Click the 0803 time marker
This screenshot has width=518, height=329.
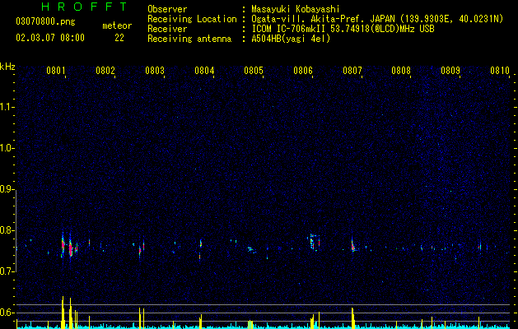click(155, 71)
